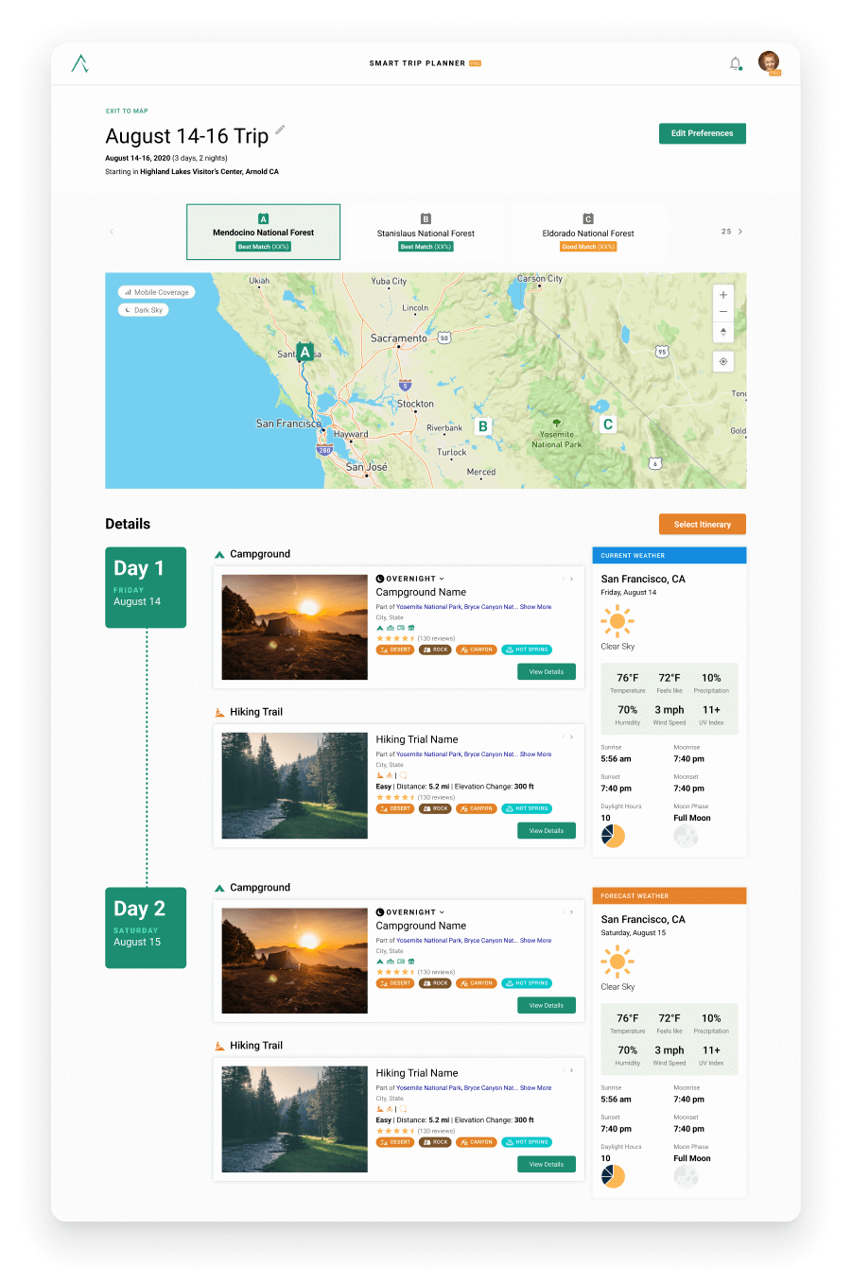Viewport: 852px width, 1283px height.
Task: Click the star rating on Day 1 campground
Action: pos(395,638)
